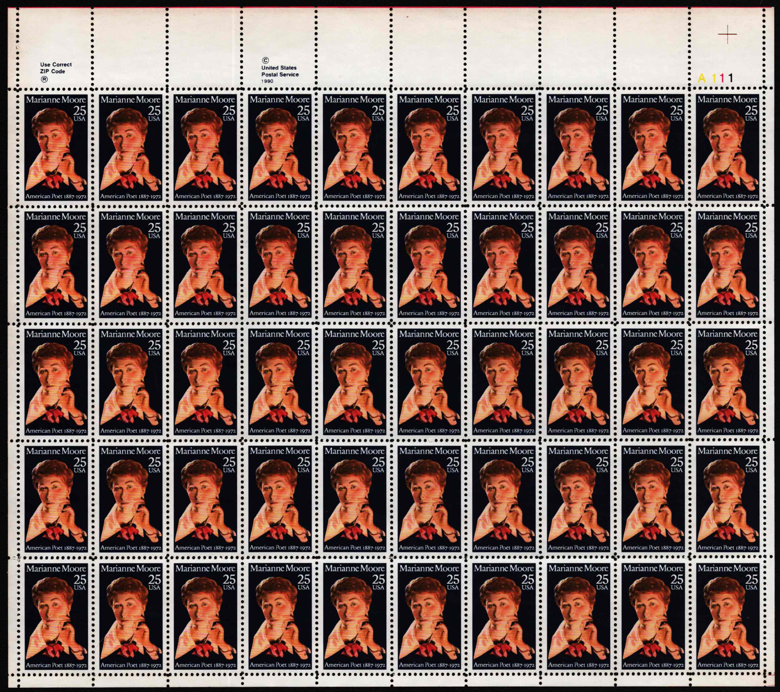Screen dimensions: 780x692
Task: Click the black digit 1 of the plate number
Action: [x=730, y=78]
